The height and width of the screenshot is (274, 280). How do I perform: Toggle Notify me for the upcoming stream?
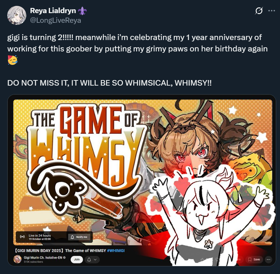coord(79,237)
